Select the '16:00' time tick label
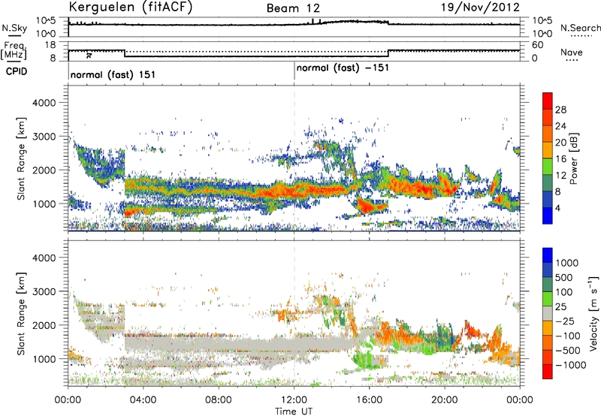The height and width of the screenshot is (416, 601). click(369, 400)
